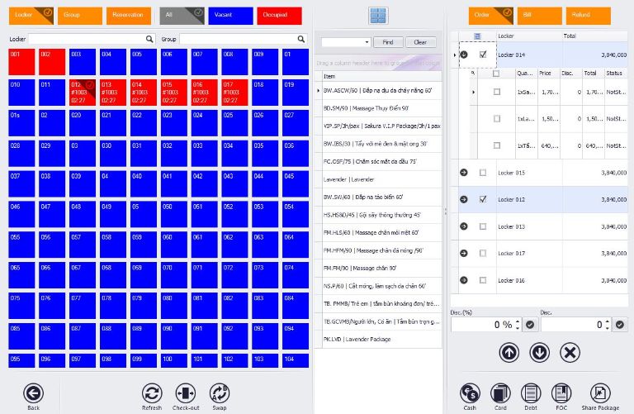
Task: Switch to the Reservation tab
Action: [129, 15]
